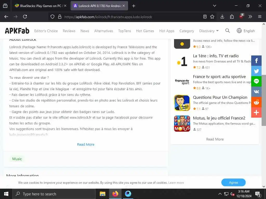Open Windows Start menu
The height and width of the screenshot is (199, 266).
point(6,194)
